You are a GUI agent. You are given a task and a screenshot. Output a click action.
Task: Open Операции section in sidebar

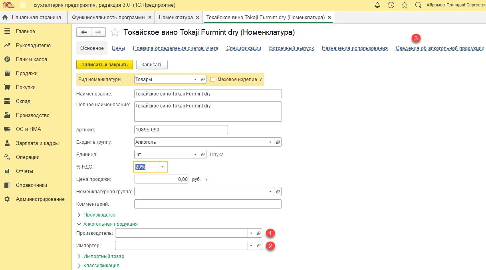click(x=28, y=157)
